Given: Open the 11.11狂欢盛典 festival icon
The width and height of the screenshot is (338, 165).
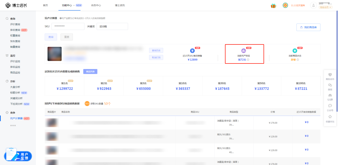Looking at the screenshot, I should [285, 5].
